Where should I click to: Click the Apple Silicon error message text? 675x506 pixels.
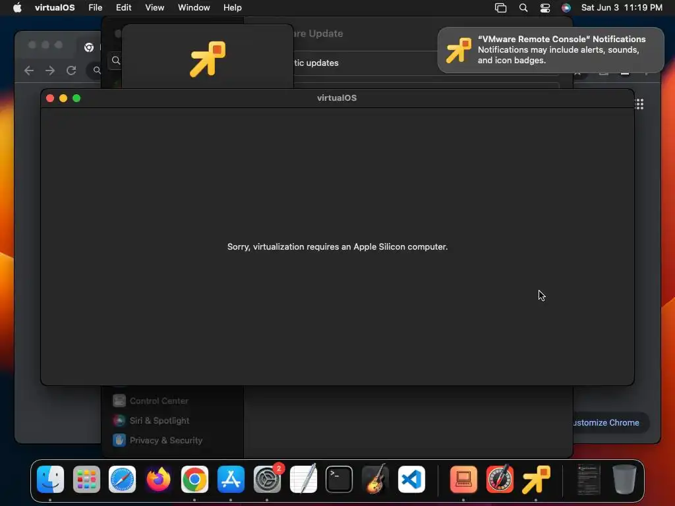(x=337, y=246)
